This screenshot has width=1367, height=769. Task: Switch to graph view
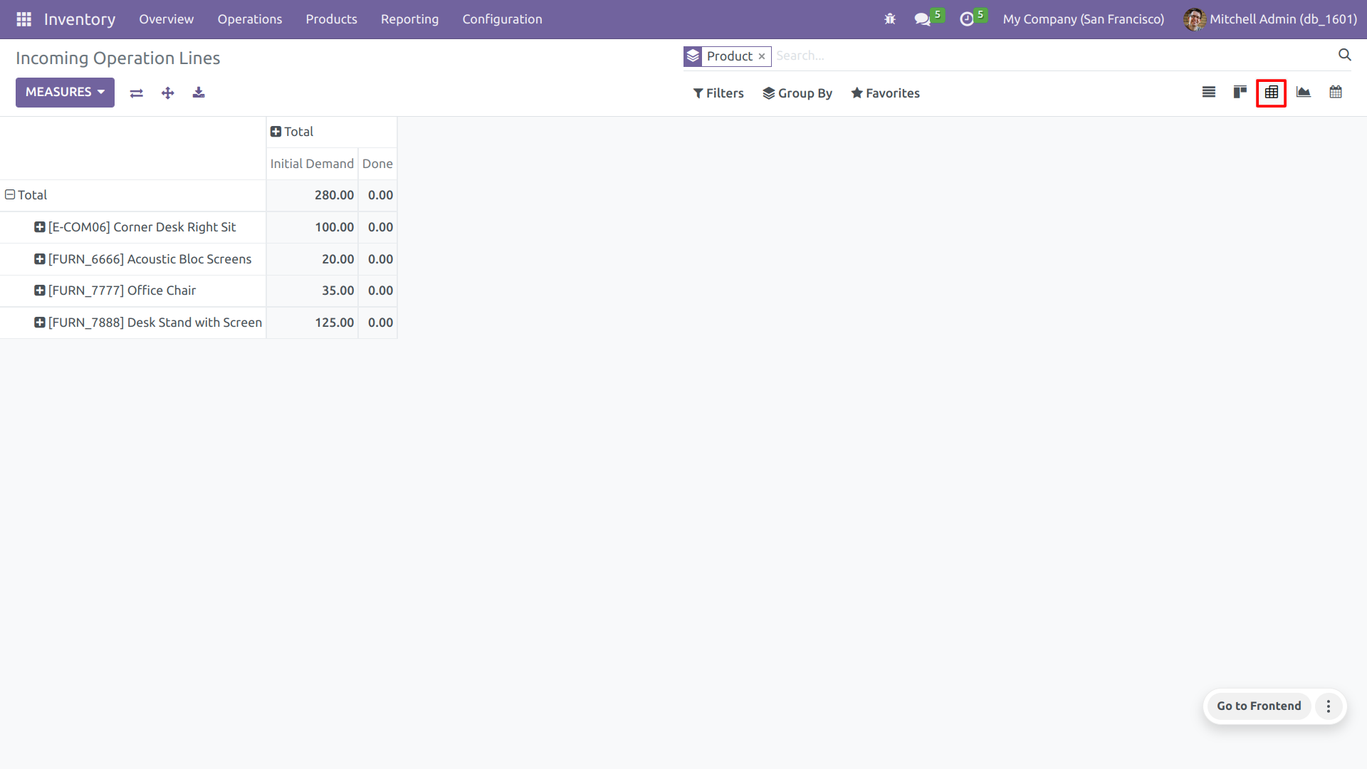(x=1303, y=93)
